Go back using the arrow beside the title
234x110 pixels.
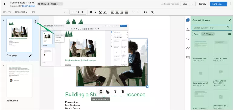(5, 4)
